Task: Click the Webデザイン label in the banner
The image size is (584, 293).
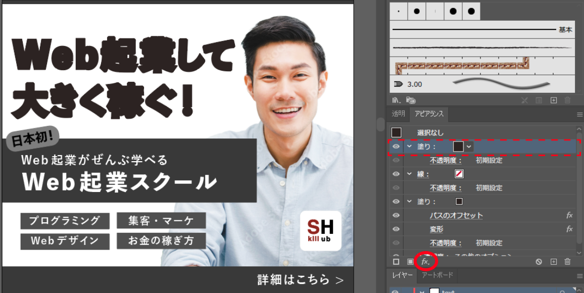Action: pos(65,241)
